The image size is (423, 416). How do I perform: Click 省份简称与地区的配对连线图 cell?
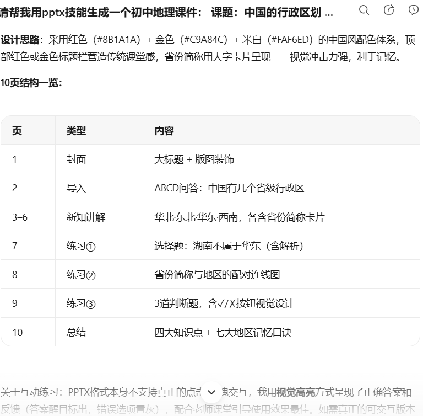coord(281,274)
